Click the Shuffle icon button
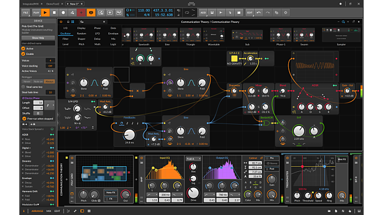The width and height of the screenshot is (383, 215). [38, 113]
